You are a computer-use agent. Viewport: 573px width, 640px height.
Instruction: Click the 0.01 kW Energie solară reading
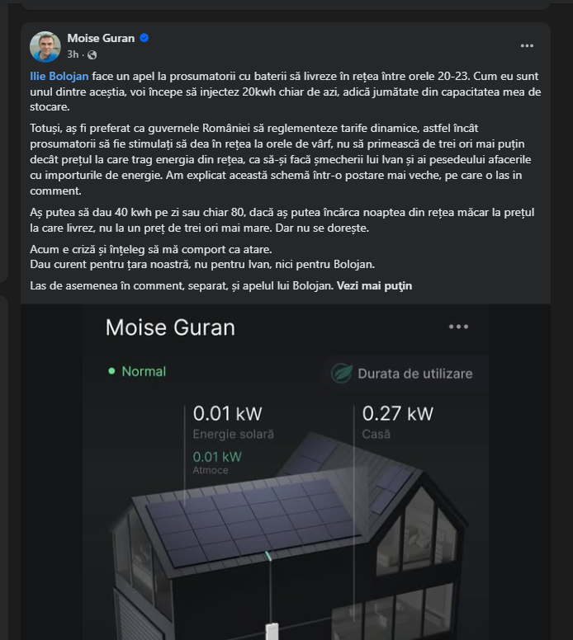click(x=234, y=422)
